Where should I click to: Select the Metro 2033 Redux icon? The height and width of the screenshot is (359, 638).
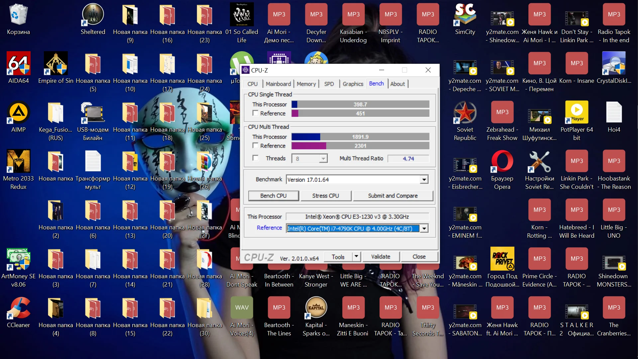[18, 161]
